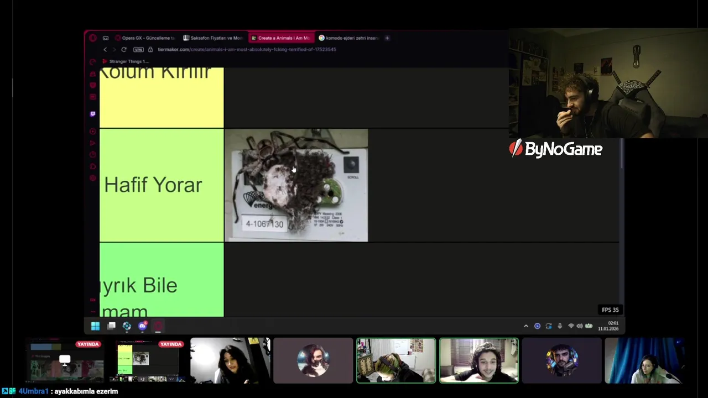This screenshot has width=708, height=398.
Task: Select participant tile with woman and dark hair
Action: coord(230,360)
